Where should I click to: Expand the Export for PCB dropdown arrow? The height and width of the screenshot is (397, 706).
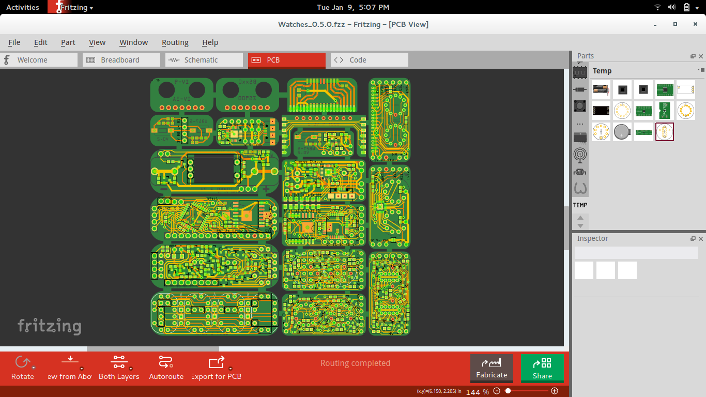pos(229,368)
